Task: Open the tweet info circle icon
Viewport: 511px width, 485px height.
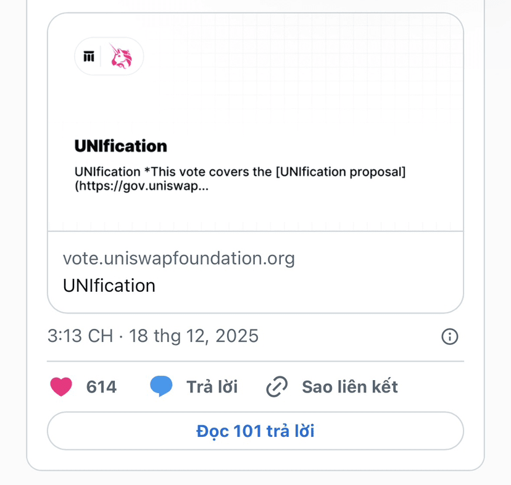Action: pyautogui.click(x=450, y=336)
